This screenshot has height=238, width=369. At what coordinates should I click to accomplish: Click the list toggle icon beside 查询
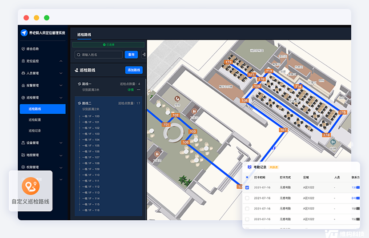(144, 55)
